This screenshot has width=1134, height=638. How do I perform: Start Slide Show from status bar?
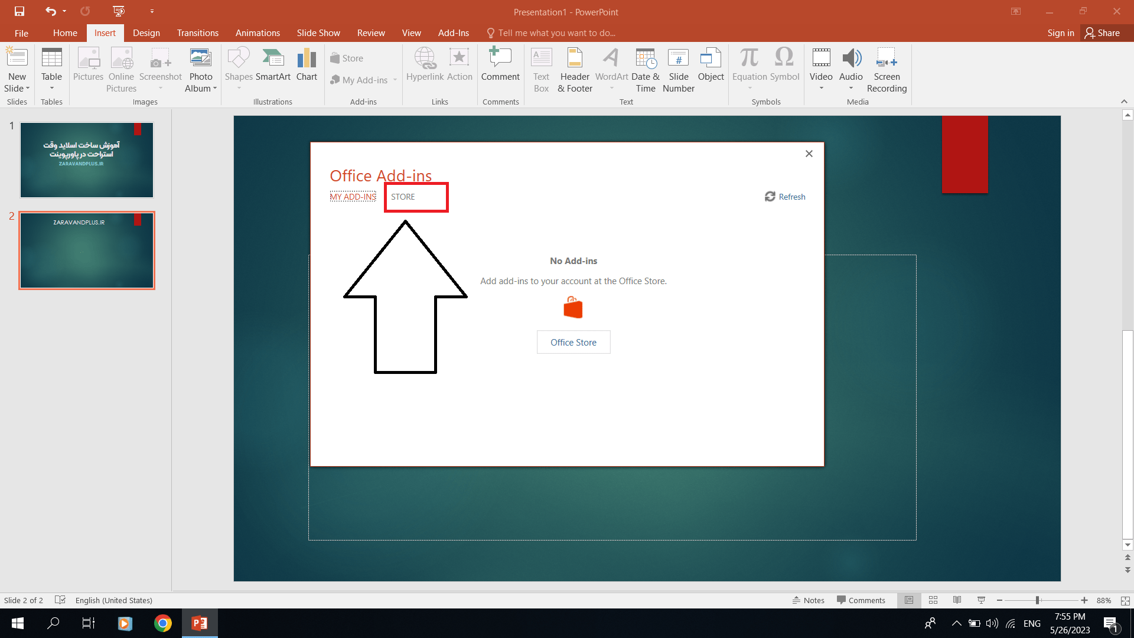pos(982,600)
